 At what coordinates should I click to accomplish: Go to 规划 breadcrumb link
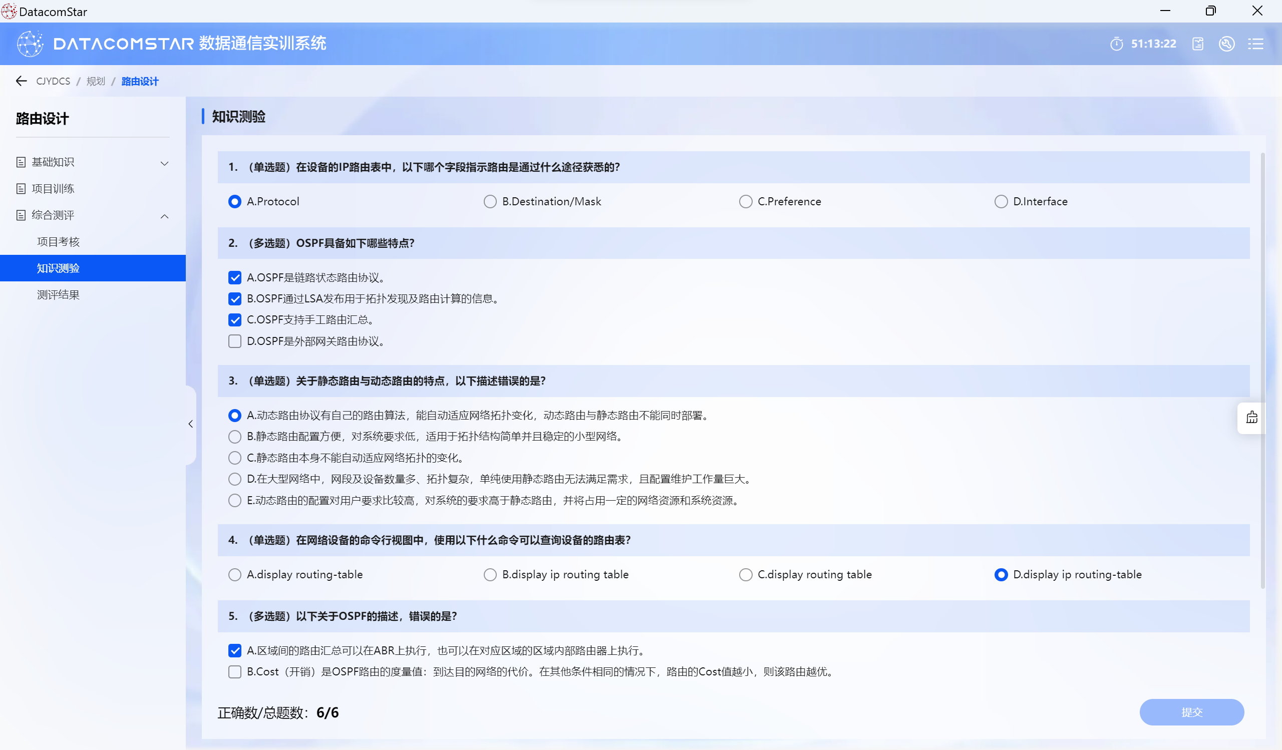tap(96, 81)
